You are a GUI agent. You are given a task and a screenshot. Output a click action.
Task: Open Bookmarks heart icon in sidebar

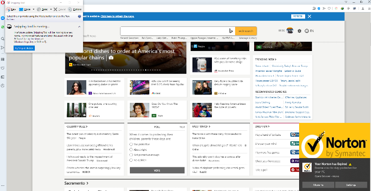[x=3, y=68]
